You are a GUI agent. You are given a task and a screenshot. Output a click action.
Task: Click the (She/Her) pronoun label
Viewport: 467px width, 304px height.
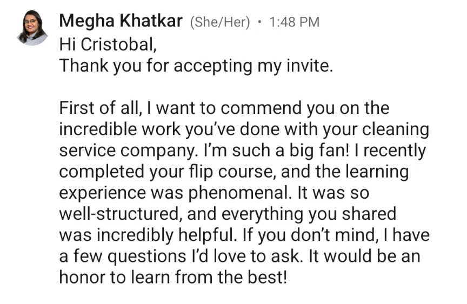220,22
